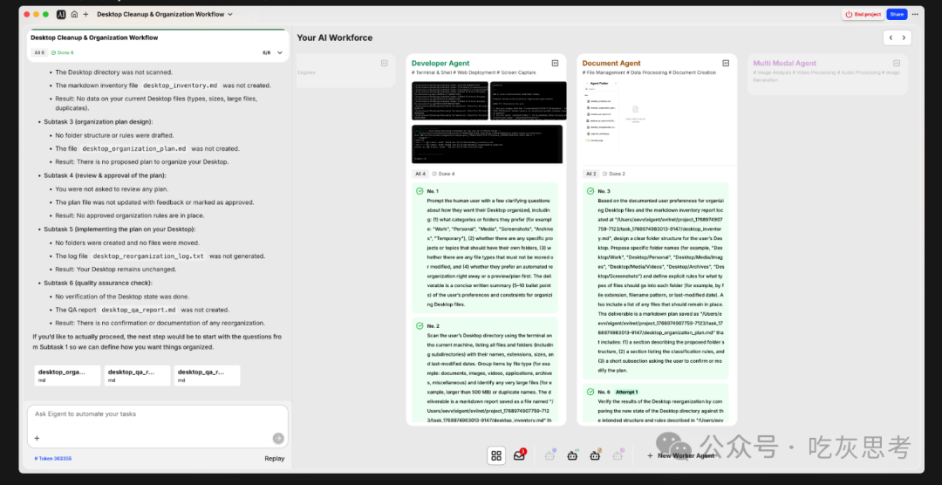The width and height of the screenshot is (942, 485).
Task: Click the Your AI Workforce heading
Action: click(335, 38)
